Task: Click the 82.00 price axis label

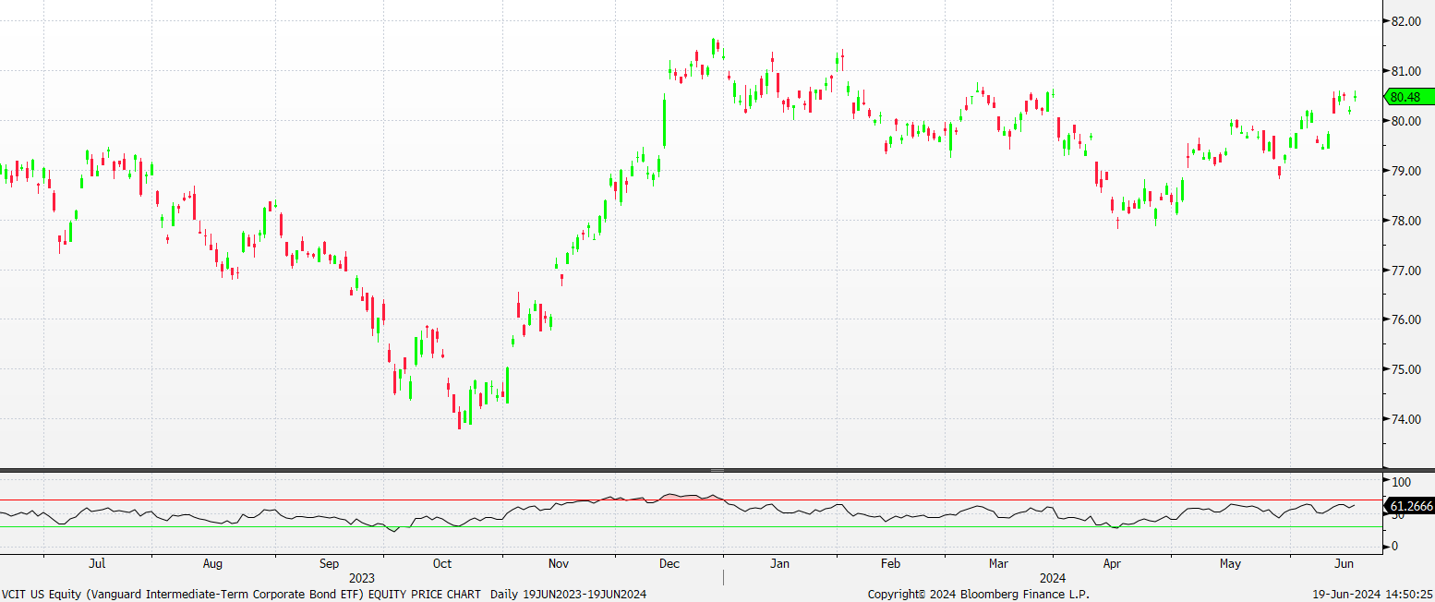Action: click(1405, 21)
